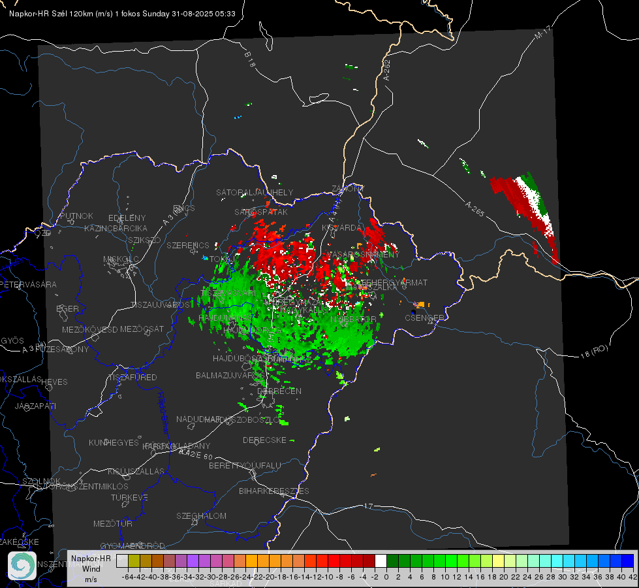
Task: Click the orange echo patch near CSENGER
Action: click(422, 304)
